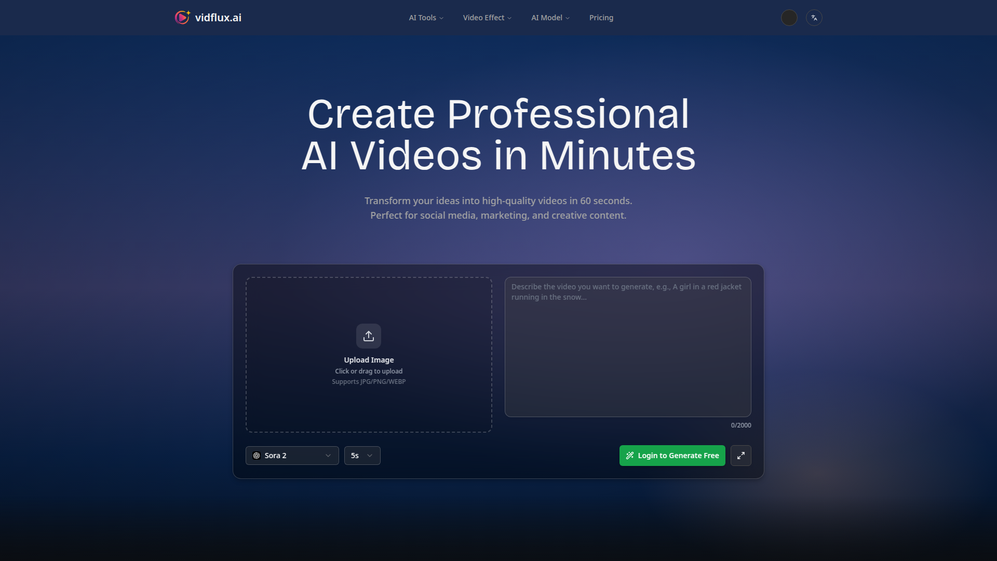Click the Sora 2 model logo icon
The width and height of the screenshot is (997, 561).
[257, 456]
